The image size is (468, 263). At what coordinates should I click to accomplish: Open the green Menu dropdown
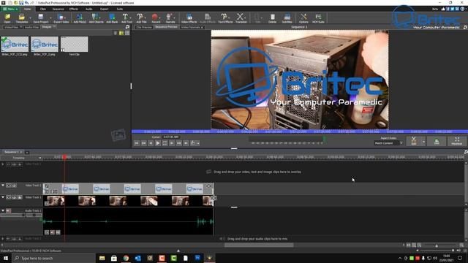[10, 9]
